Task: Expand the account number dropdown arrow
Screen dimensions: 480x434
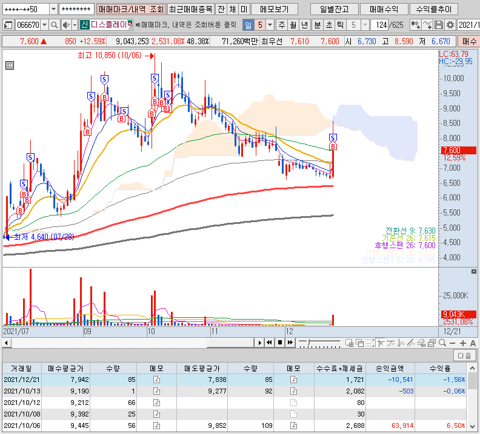Action: [x=53, y=9]
